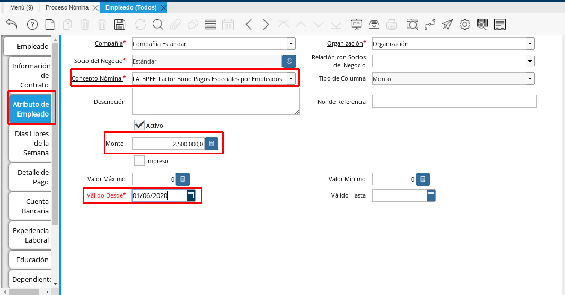Open the report presentation icon
Screen dimensions: 565x295
coord(356,24)
